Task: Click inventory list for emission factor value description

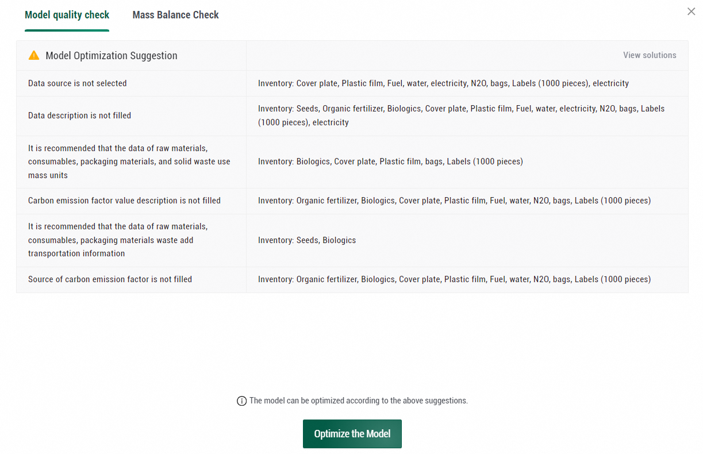Action: 454,201
